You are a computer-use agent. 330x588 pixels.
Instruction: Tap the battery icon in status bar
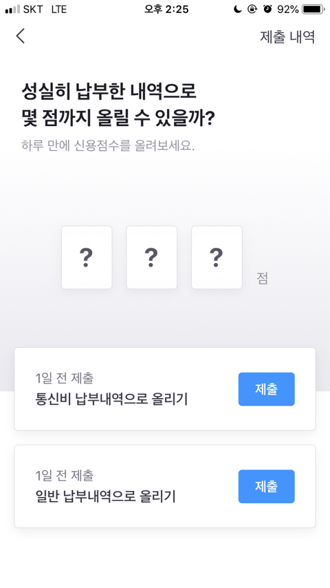[x=313, y=10]
